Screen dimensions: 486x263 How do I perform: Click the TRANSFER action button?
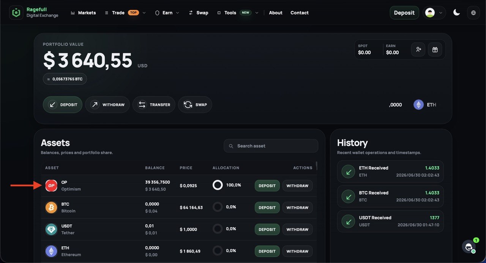[154, 104]
